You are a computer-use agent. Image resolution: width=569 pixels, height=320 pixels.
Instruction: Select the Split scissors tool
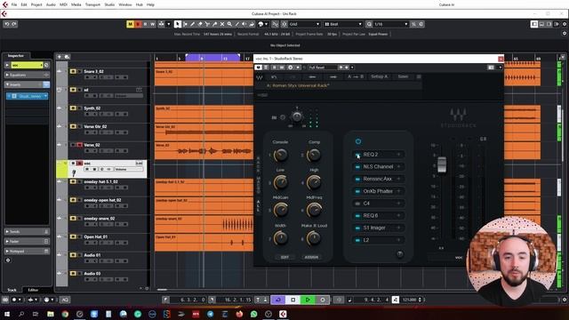207,24
